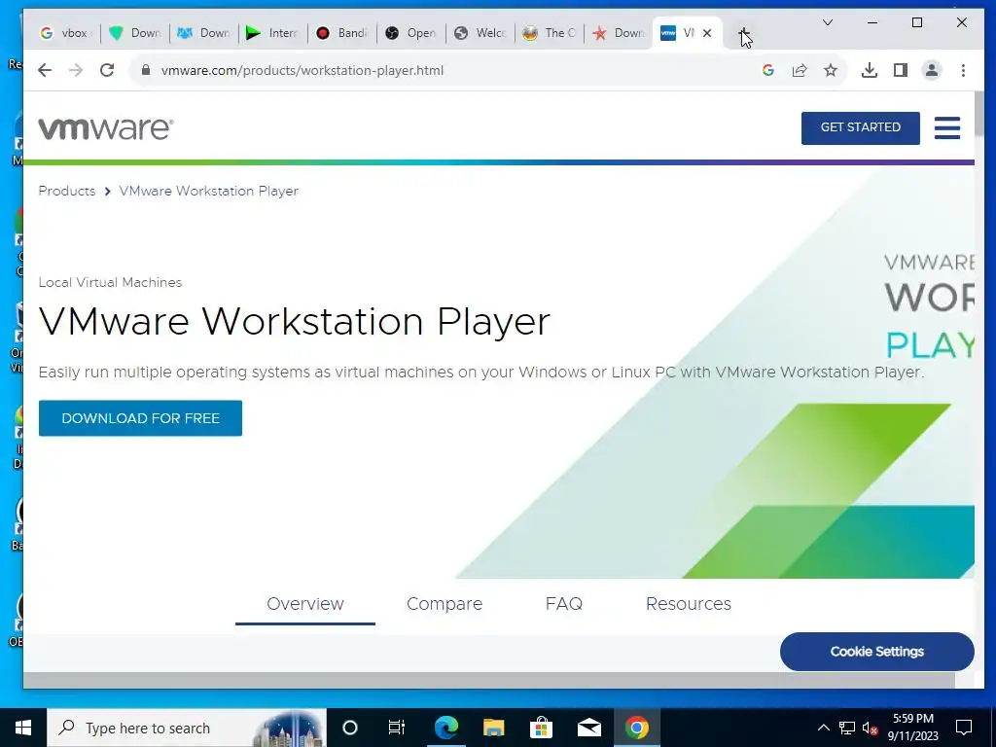Click the browser forward arrow
Image resolution: width=996 pixels, height=747 pixels.
tap(76, 70)
